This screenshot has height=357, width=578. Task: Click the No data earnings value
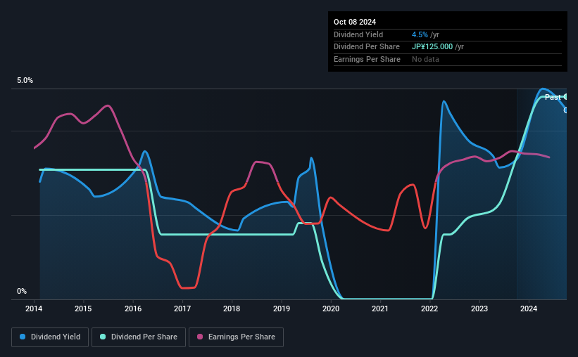click(x=425, y=59)
